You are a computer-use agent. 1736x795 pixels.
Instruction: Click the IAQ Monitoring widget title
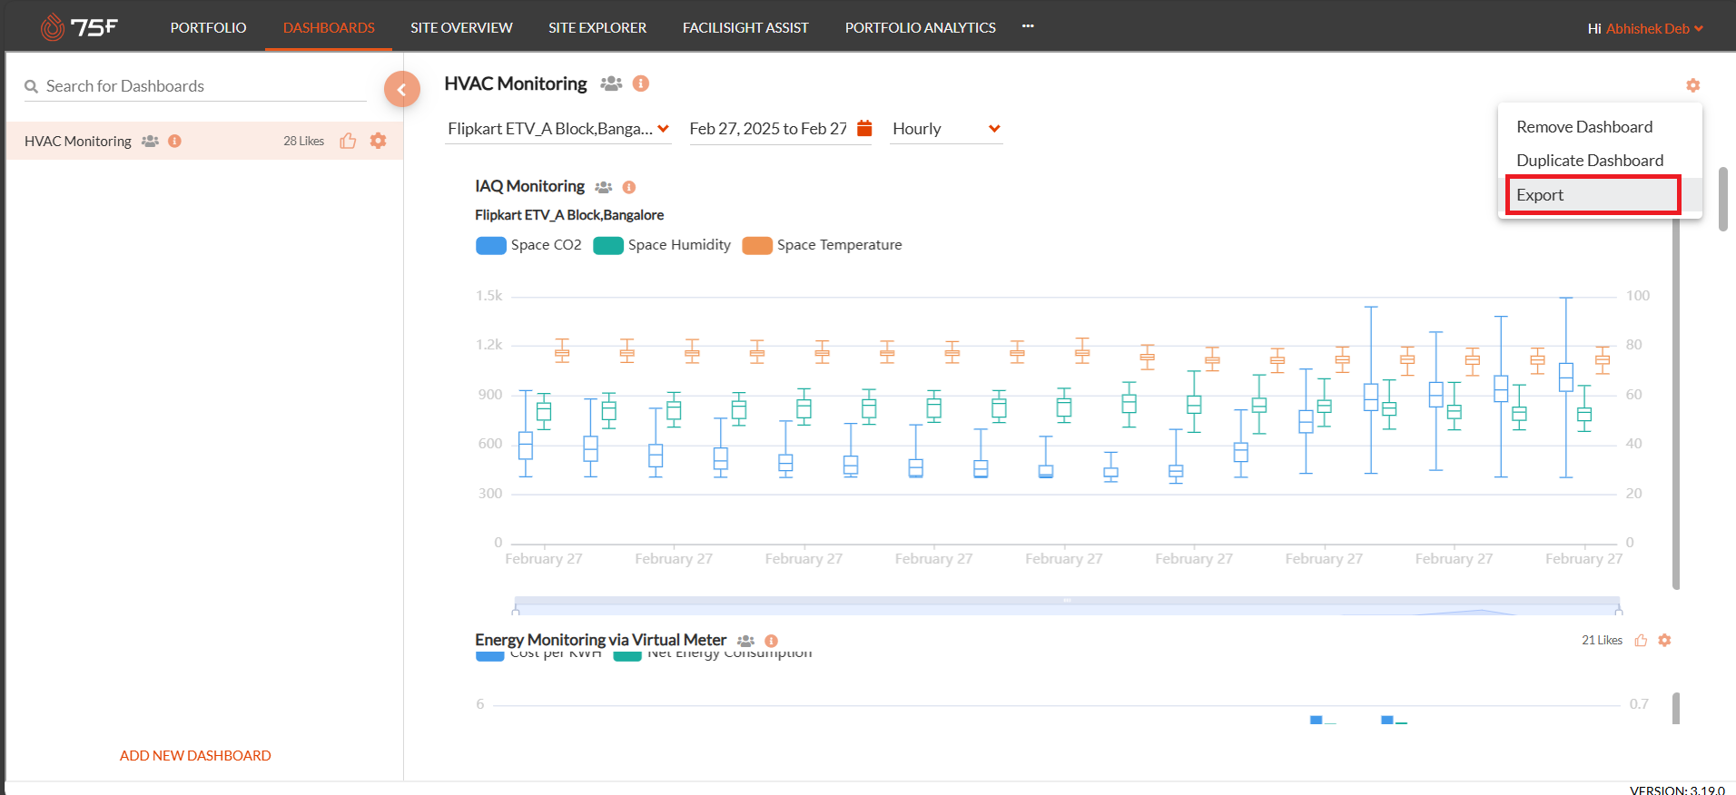pyautogui.click(x=529, y=186)
